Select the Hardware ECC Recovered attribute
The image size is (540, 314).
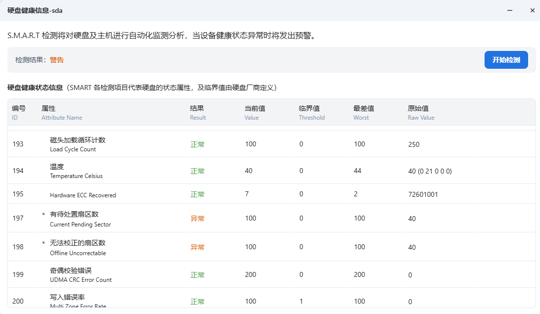tap(83, 195)
